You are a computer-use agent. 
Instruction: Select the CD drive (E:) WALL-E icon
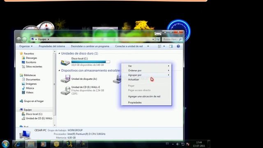point(65,90)
